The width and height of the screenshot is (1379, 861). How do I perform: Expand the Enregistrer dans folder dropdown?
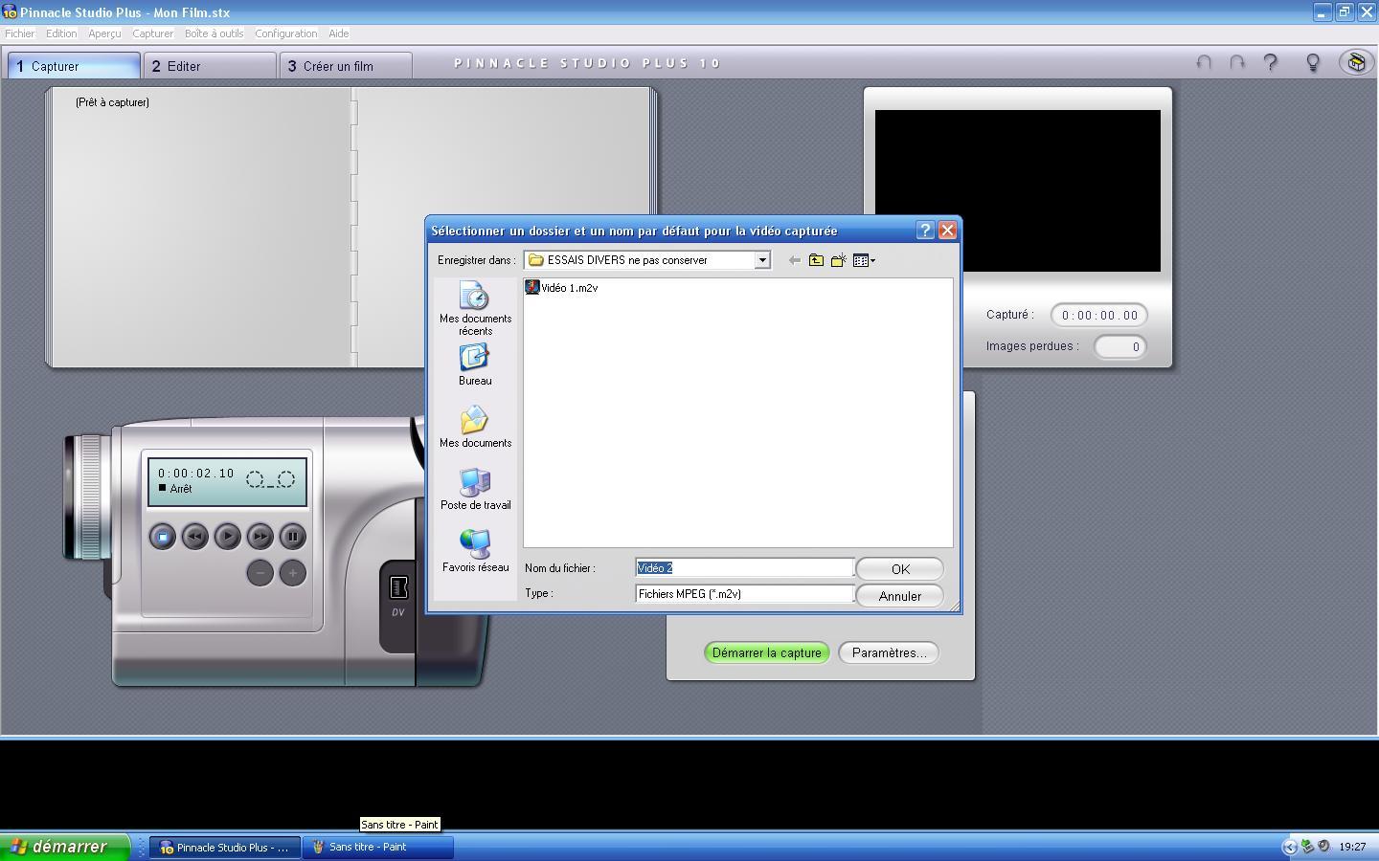tap(762, 260)
